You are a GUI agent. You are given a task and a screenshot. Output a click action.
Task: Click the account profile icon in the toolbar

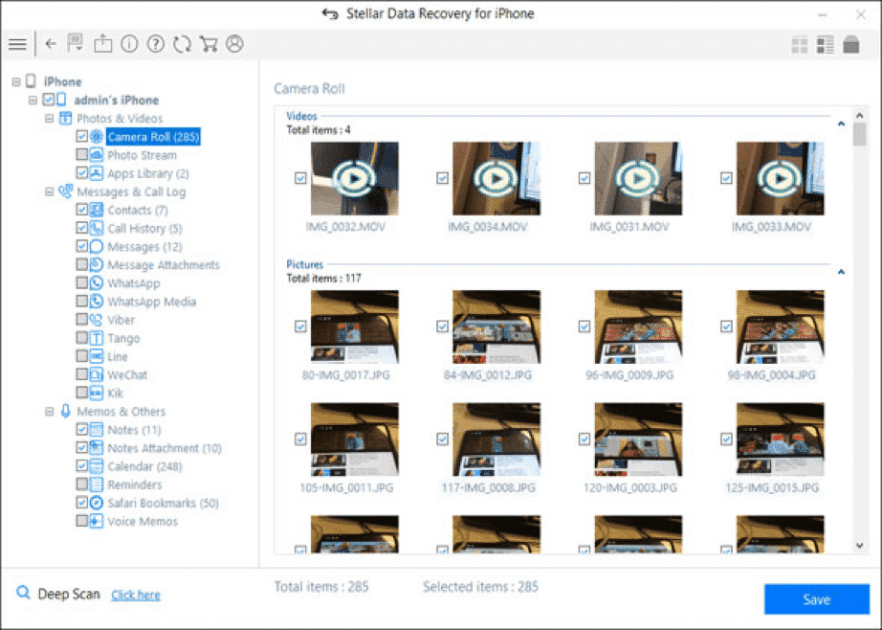232,44
